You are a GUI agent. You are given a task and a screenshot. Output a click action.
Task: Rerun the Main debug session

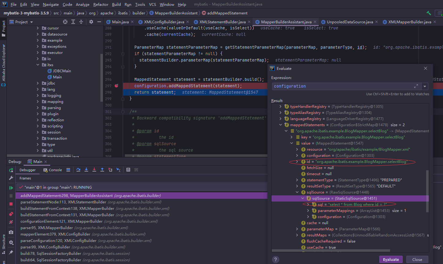[x=11, y=170]
